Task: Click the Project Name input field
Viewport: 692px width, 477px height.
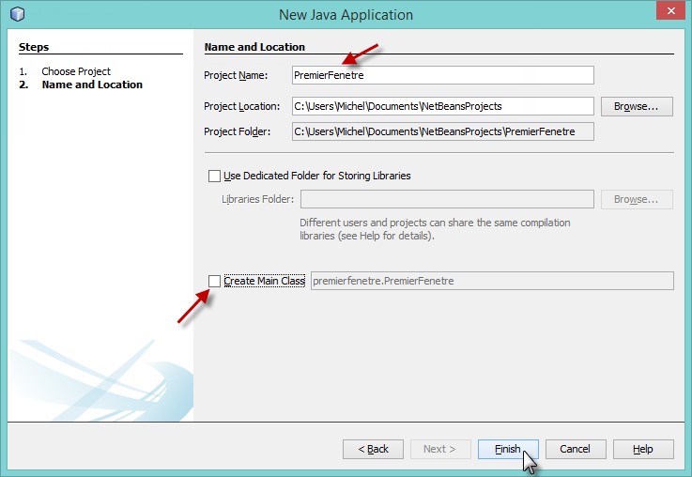Action: [442, 75]
